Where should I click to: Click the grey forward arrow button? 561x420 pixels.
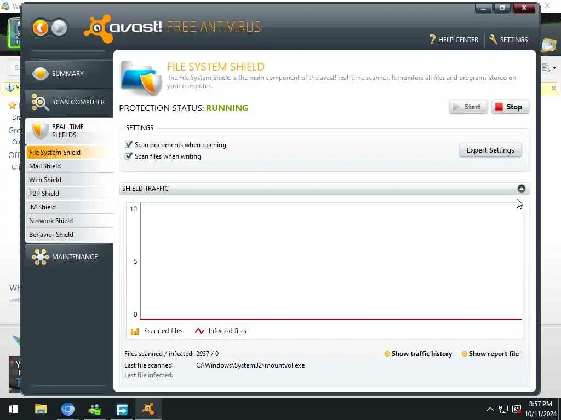(59, 28)
